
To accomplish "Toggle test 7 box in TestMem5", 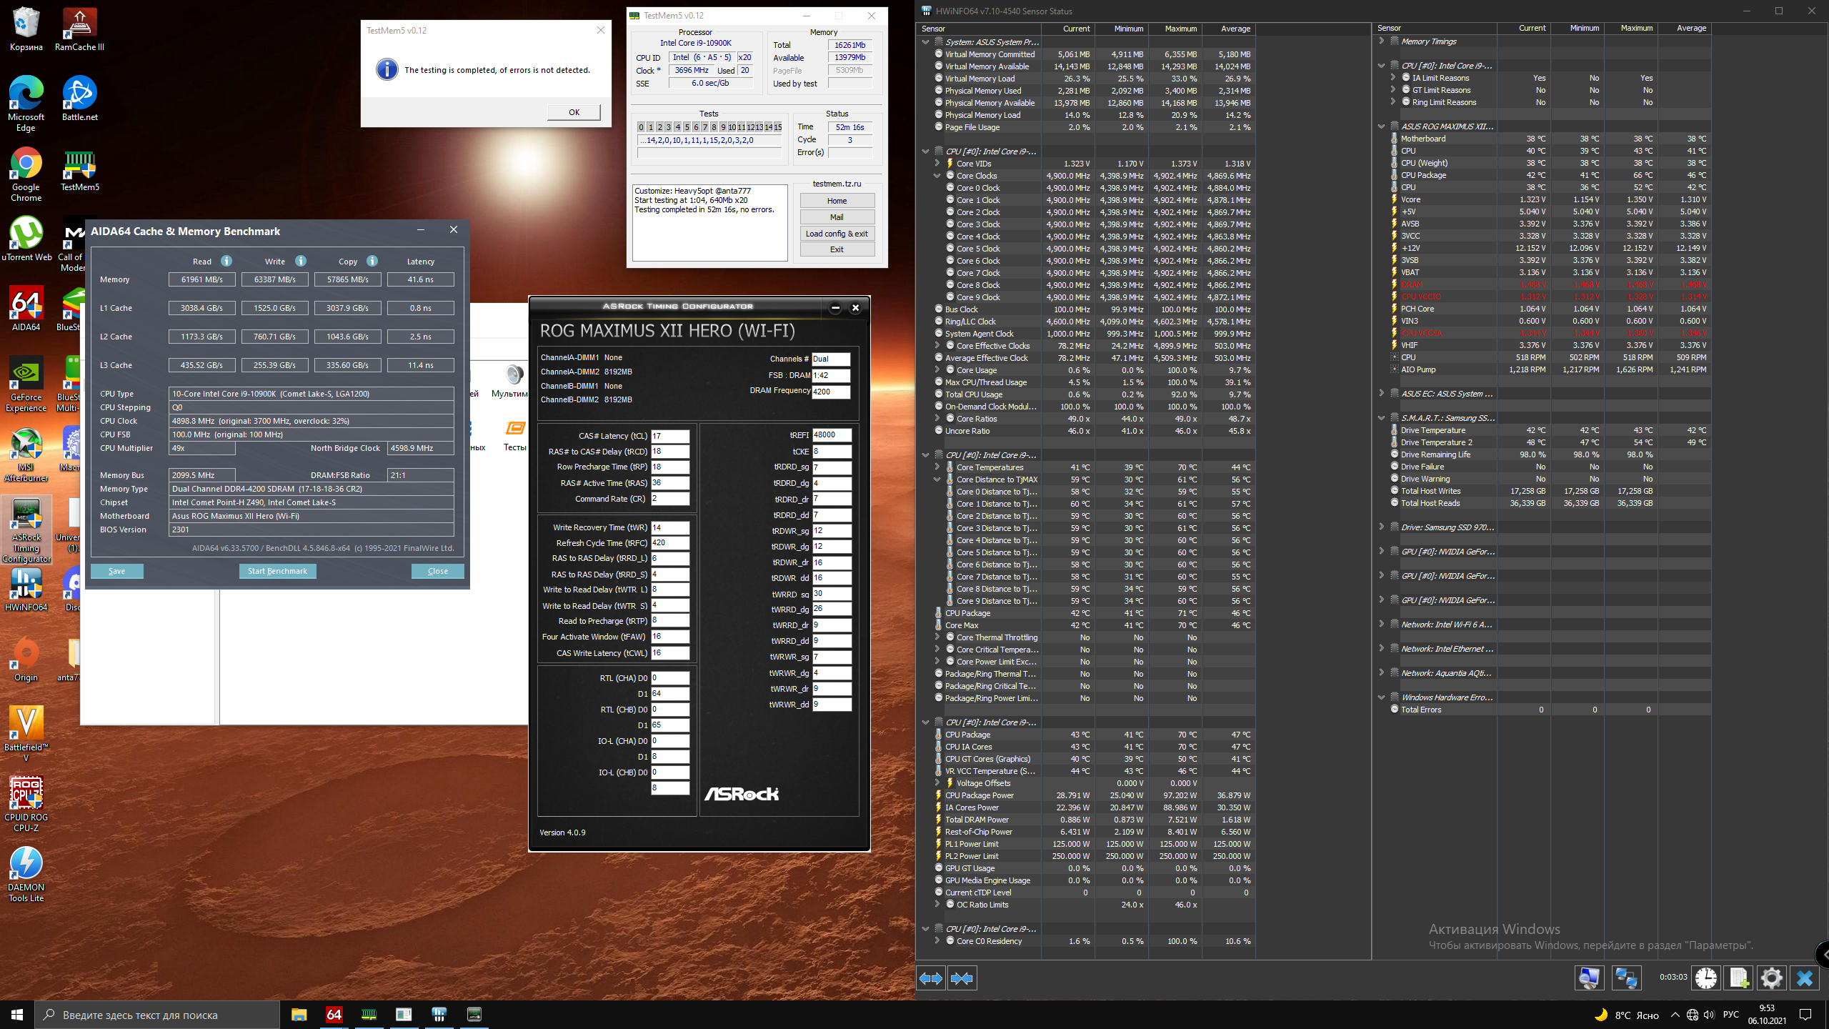I will [x=704, y=127].
